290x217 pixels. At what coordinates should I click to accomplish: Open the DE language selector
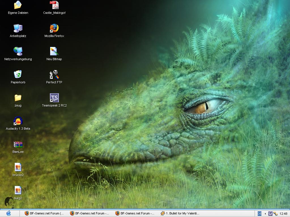(x=259, y=214)
